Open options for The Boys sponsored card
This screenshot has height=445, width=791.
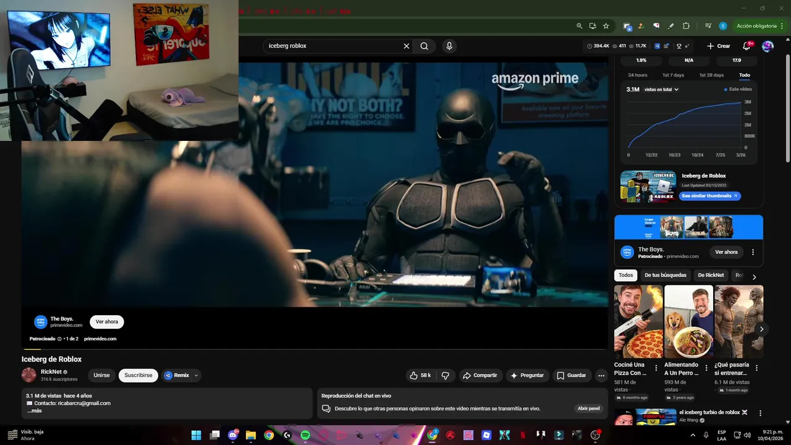click(753, 252)
